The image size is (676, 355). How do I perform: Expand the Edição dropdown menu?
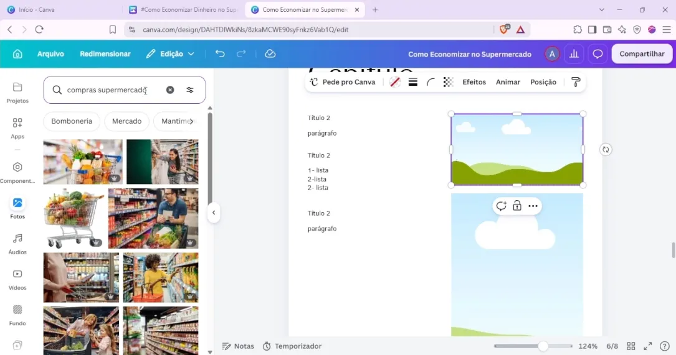170,54
